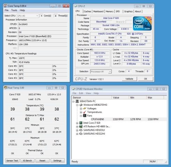This screenshot has width=171, height=167.
Task: Click the Sensor Test button
Action: pos(12,160)
